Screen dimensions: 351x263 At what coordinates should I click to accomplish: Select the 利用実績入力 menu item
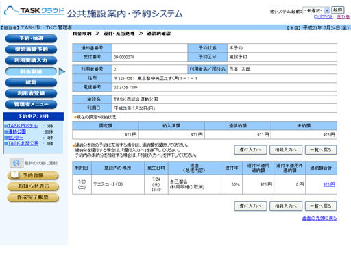click(31, 60)
